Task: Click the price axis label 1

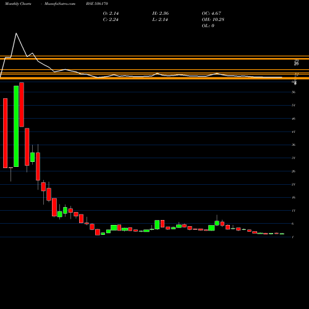Action: [x=293, y=237]
